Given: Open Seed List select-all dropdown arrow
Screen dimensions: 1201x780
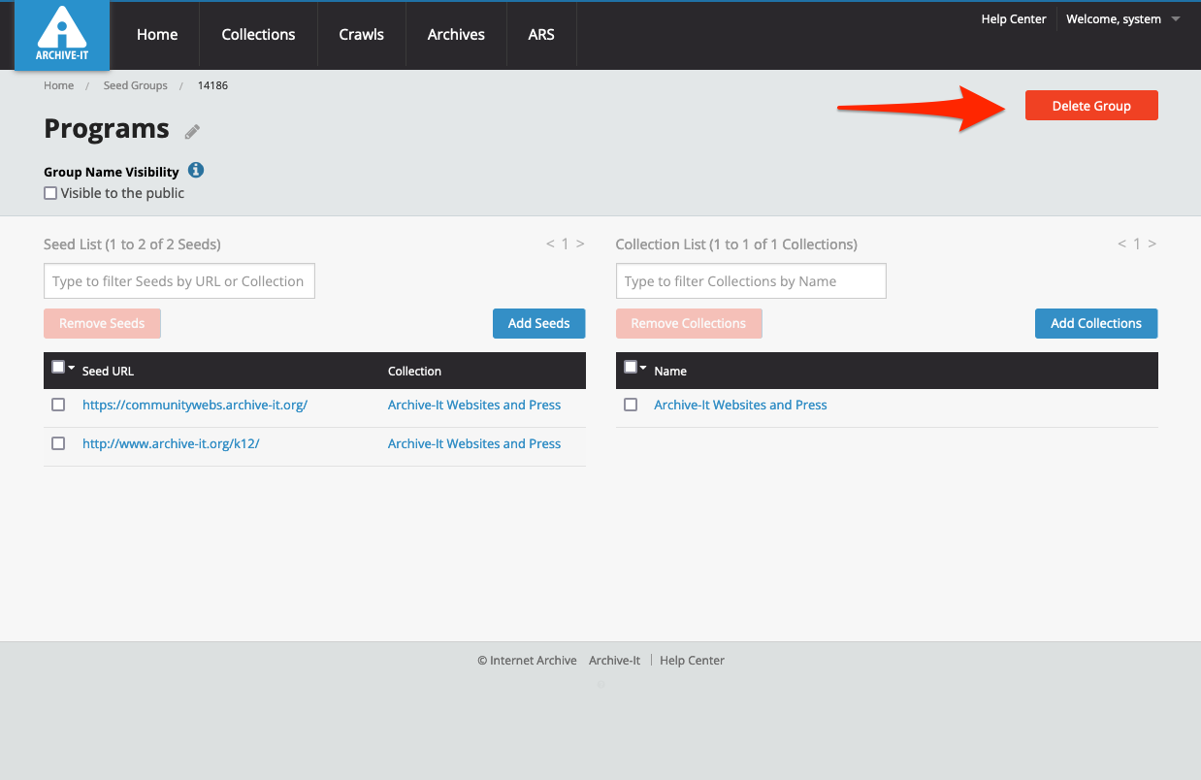Looking at the screenshot, I should click(x=72, y=368).
